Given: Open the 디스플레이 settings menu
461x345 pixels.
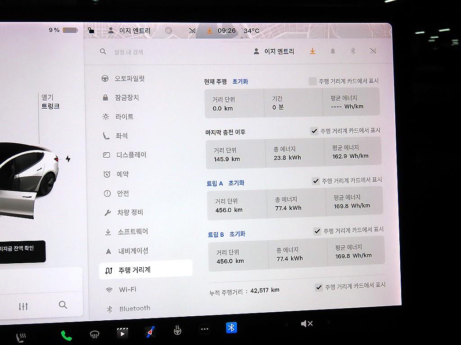Looking at the screenshot, I should (125, 155).
